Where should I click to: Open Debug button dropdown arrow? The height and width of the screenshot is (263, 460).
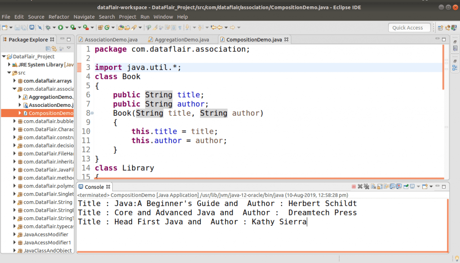point(54,27)
